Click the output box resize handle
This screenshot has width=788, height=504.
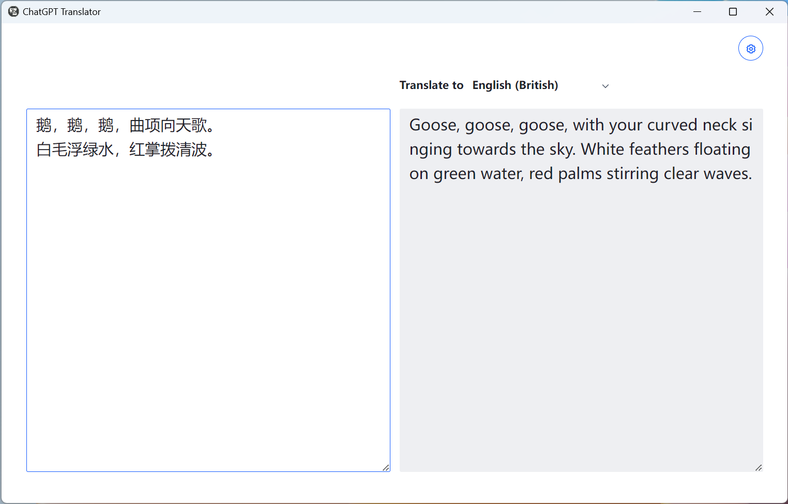coord(759,467)
